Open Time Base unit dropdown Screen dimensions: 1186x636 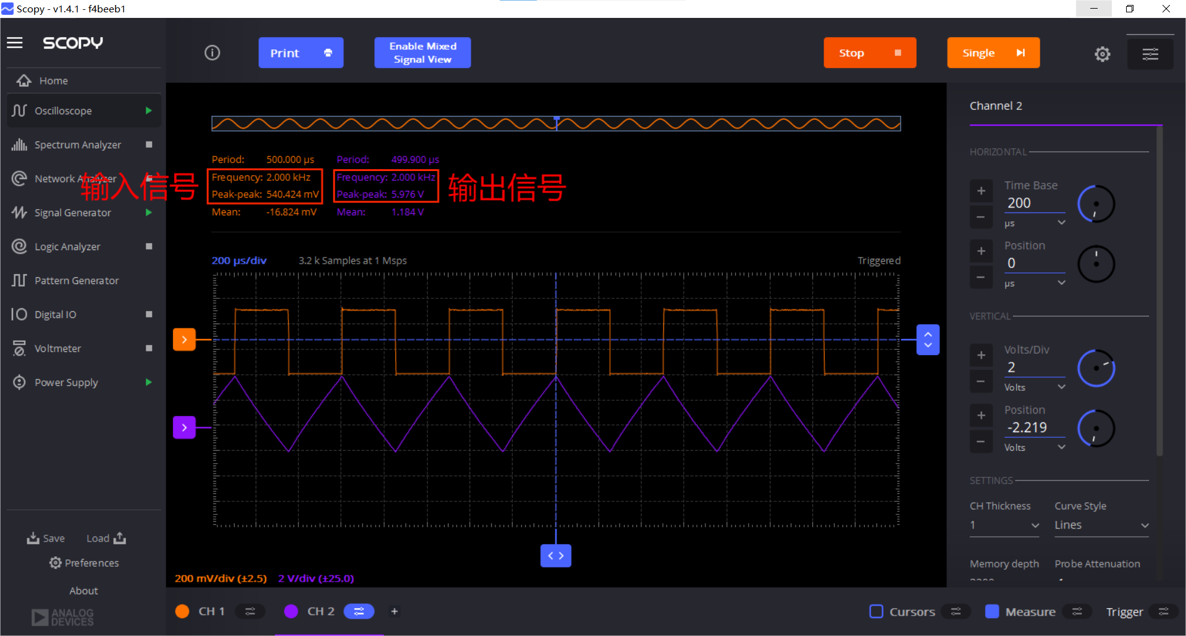pyautogui.click(x=1035, y=223)
